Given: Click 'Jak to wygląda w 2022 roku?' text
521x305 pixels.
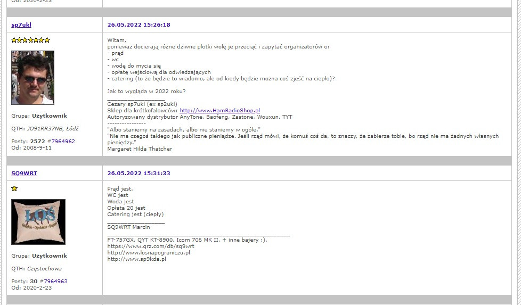Looking at the screenshot, I should click(146, 92).
